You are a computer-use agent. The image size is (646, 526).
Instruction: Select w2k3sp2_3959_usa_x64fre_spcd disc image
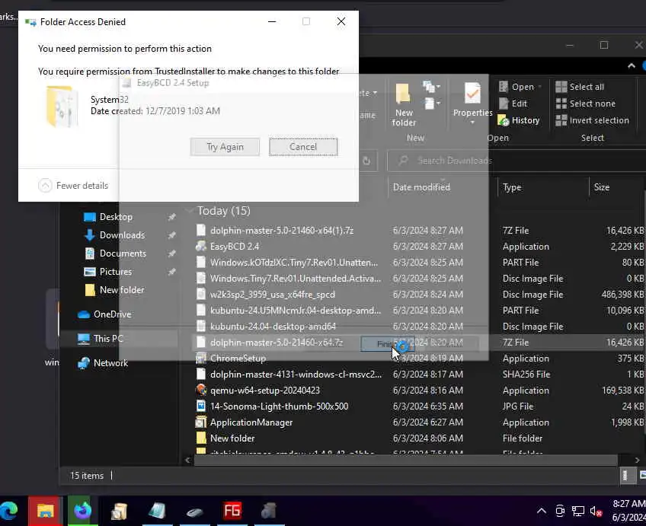pos(272,295)
